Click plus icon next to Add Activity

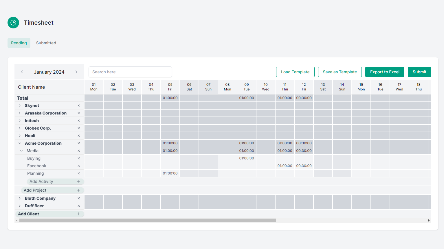78,181
